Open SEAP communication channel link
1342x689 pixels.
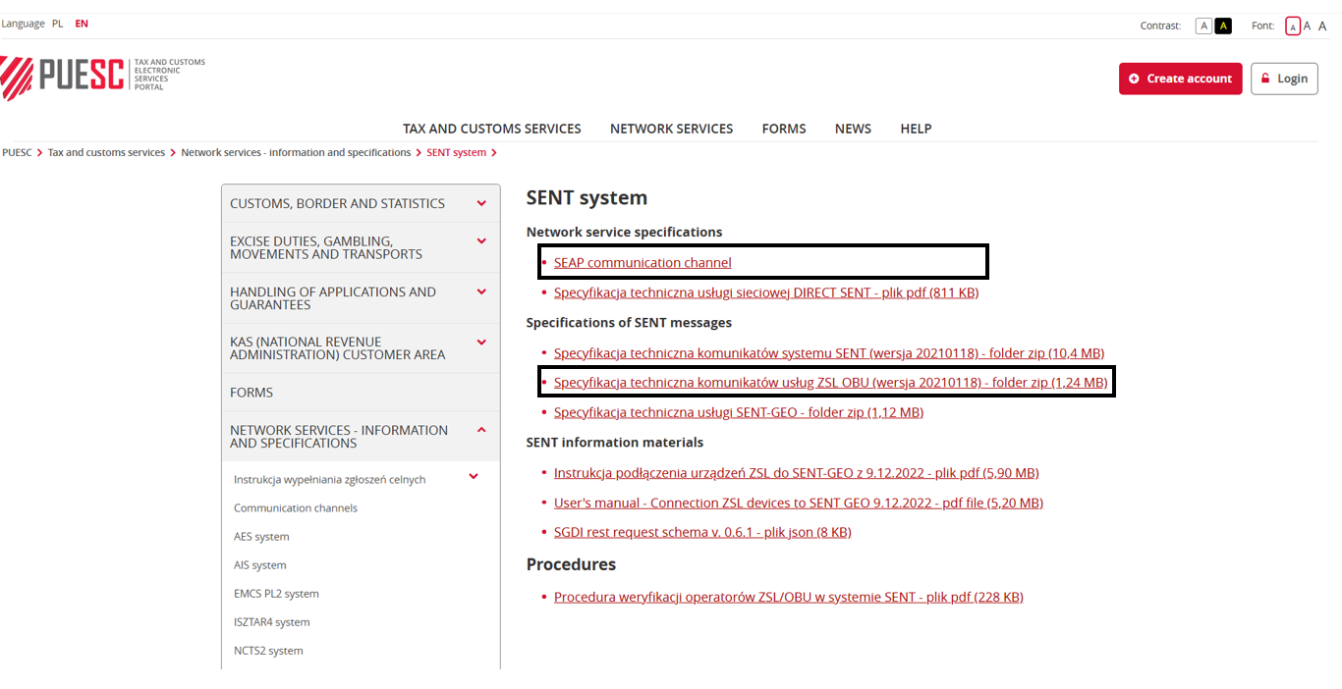point(643,263)
